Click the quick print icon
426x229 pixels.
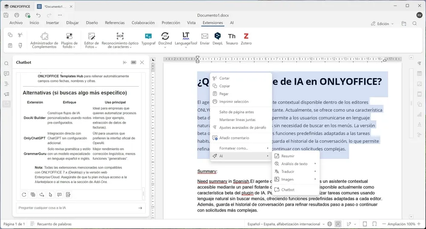pos(28,15)
